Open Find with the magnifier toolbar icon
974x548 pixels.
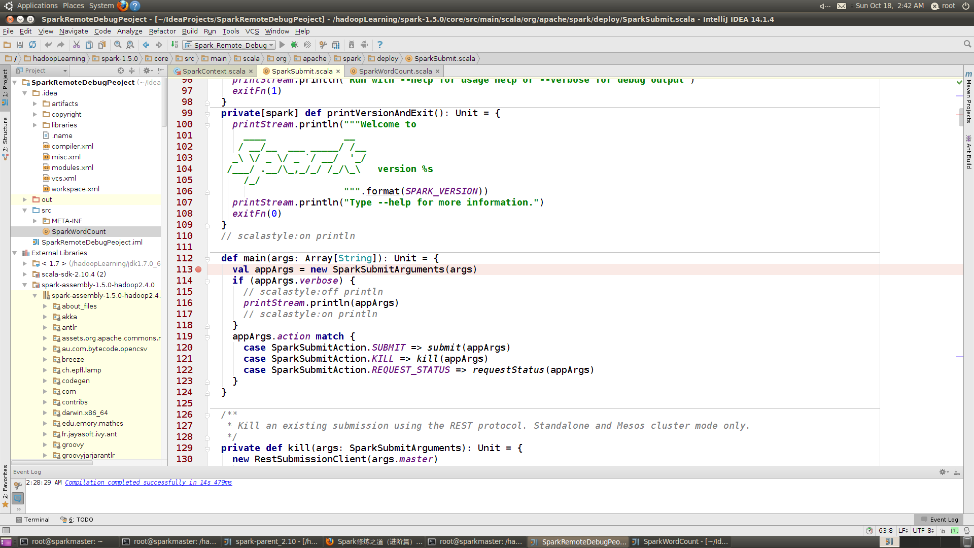point(118,45)
